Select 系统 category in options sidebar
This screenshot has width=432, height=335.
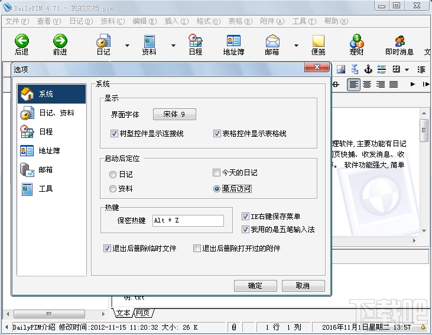click(51, 94)
